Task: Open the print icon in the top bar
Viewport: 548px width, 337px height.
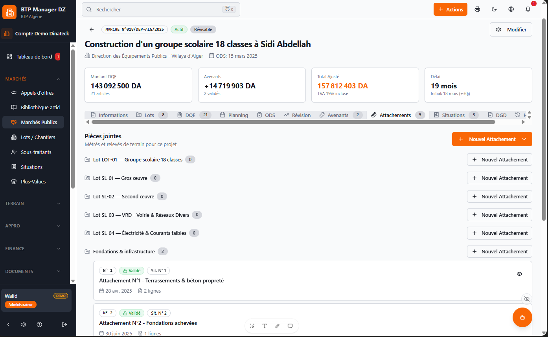Action: point(477,9)
